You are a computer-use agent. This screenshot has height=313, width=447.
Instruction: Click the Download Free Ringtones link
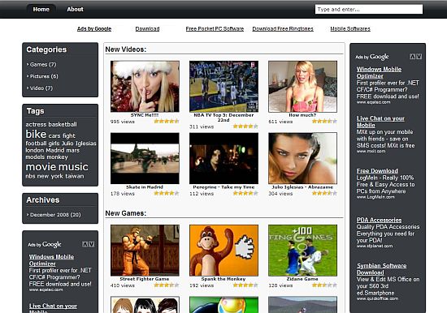coord(283,28)
